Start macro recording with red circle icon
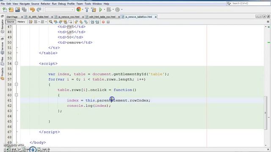 point(103,22)
